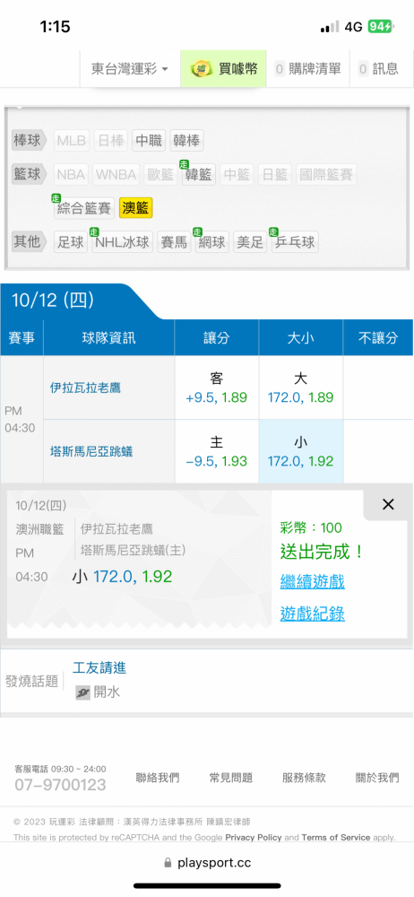Image resolution: width=414 pixels, height=897 pixels.
Task: Tap the playsport.cc address bar
Action: (207, 863)
